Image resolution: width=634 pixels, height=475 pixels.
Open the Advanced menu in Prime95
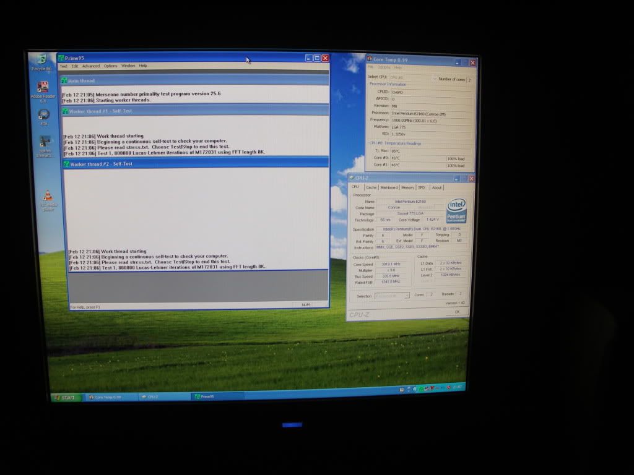click(x=91, y=66)
